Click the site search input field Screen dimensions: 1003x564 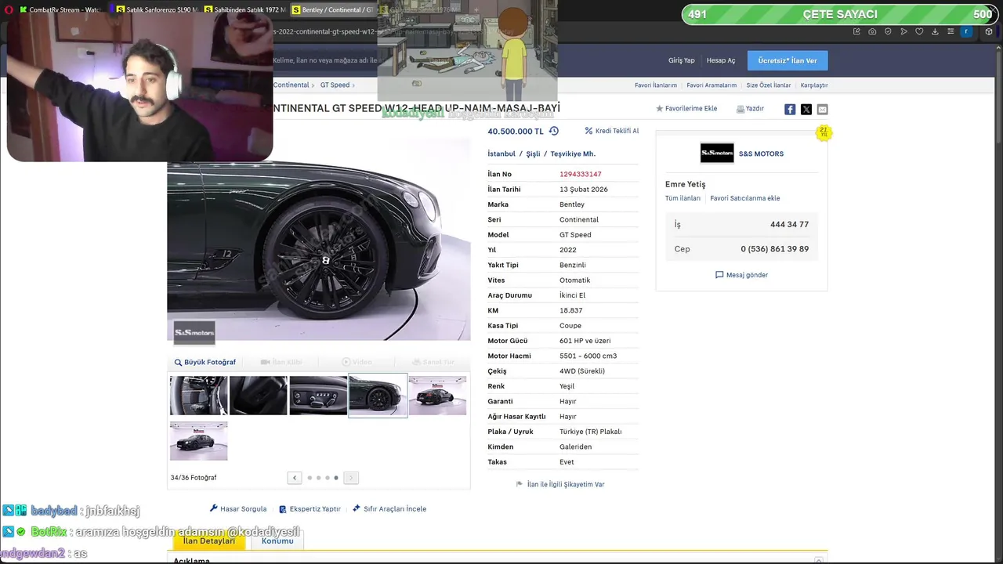324,60
